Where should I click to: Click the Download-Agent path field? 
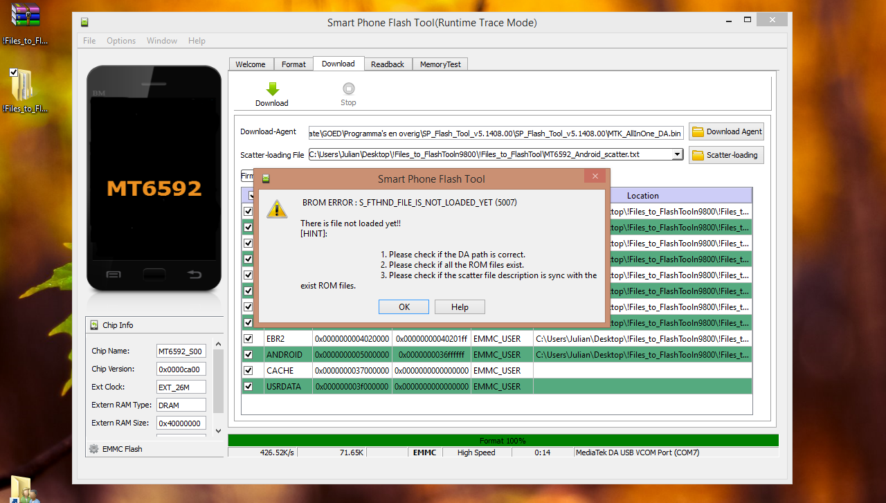pyautogui.click(x=496, y=132)
